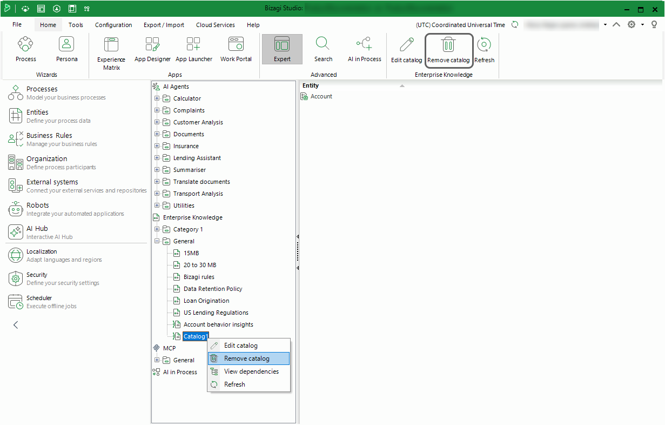Image resolution: width=665 pixels, height=425 pixels.
Task: Choose View dependencies in context menu
Action: 249,371
